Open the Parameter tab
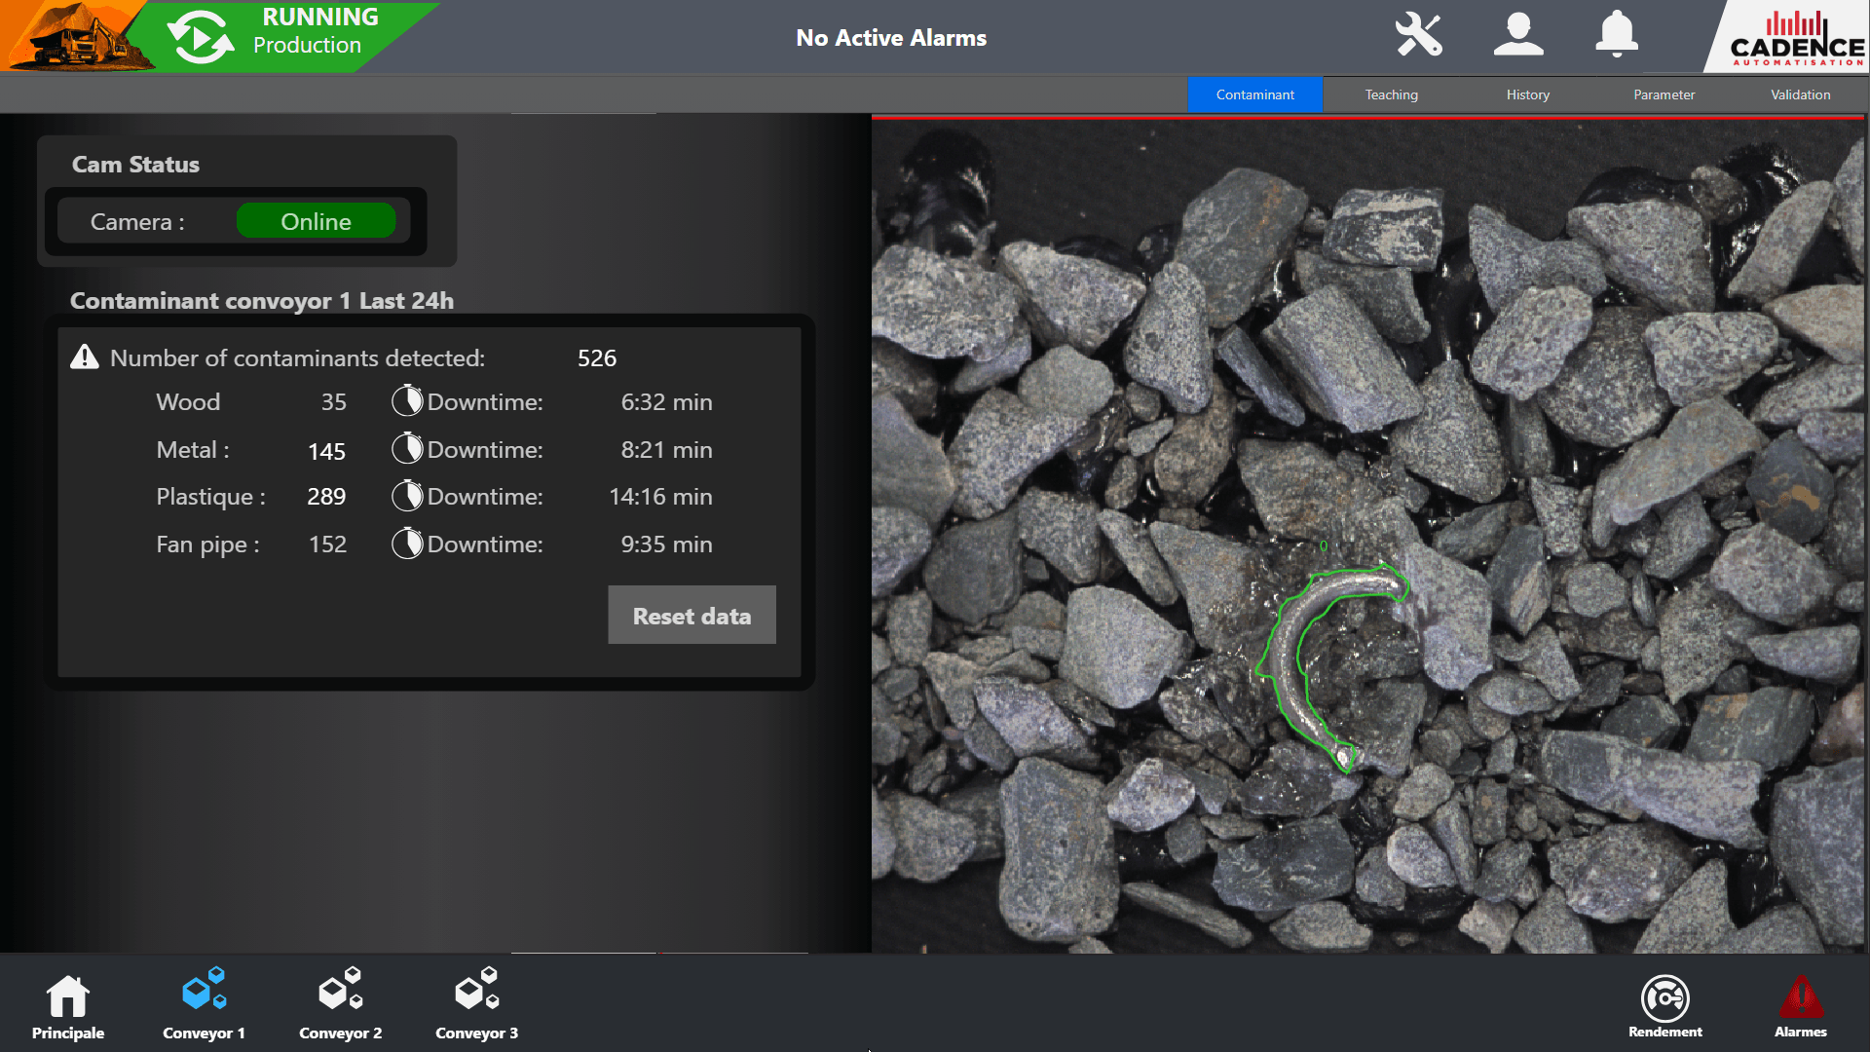The width and height of the screenshot is (1870, 1052). 1664,94
